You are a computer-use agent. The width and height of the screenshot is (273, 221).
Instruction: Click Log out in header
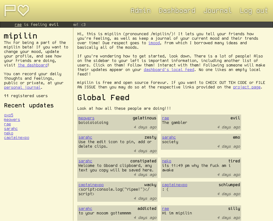253,11
